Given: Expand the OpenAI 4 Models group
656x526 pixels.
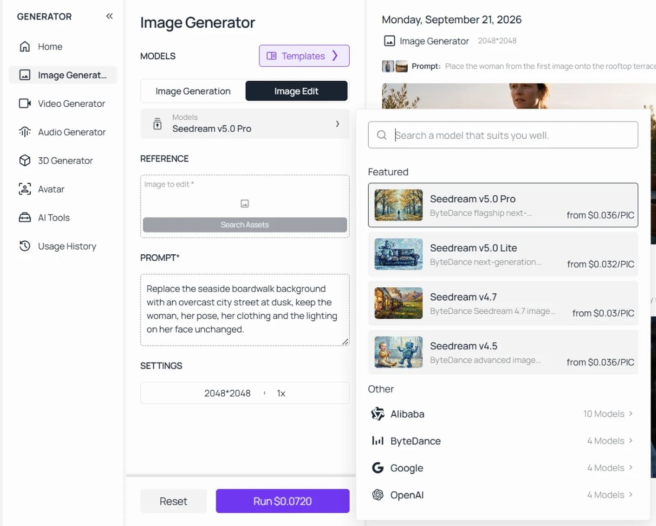Looking at the screenshot, I should [x=503, y=495].
